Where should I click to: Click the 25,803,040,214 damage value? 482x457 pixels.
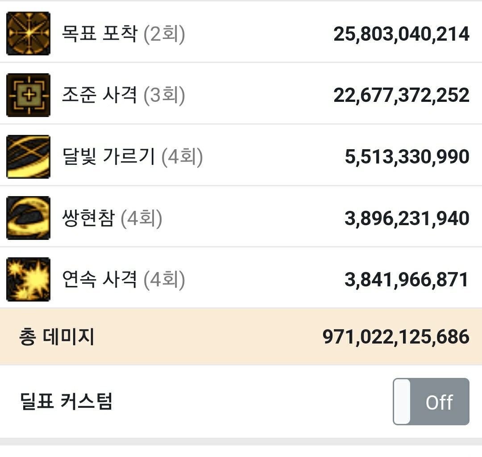401,34
